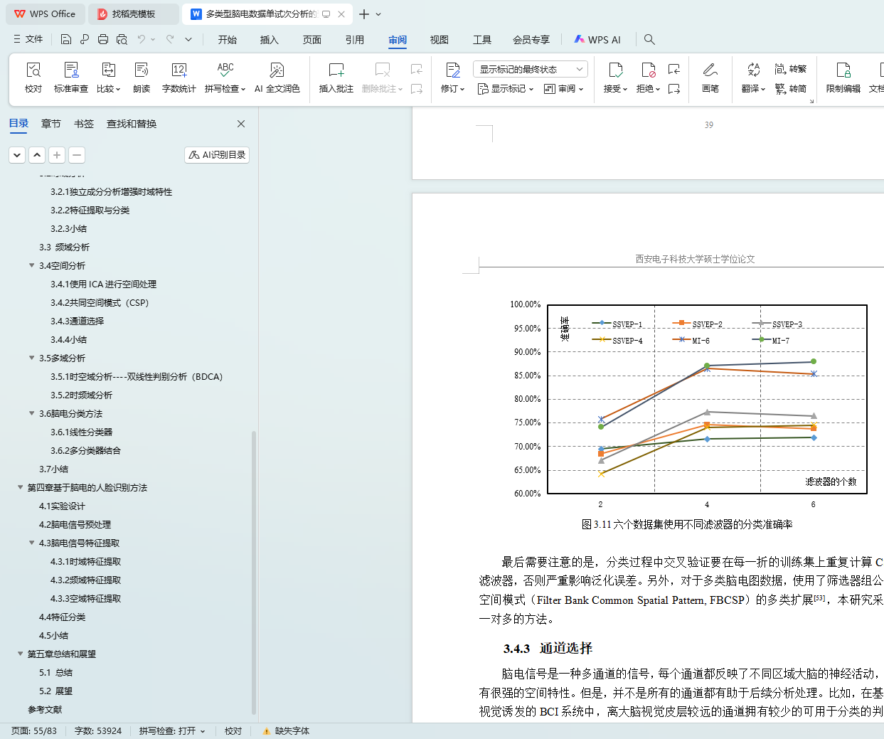Screen dimensions: 884x739
Task: Click the 页面: 55/83 page indicator
Action: coord(34,731)
